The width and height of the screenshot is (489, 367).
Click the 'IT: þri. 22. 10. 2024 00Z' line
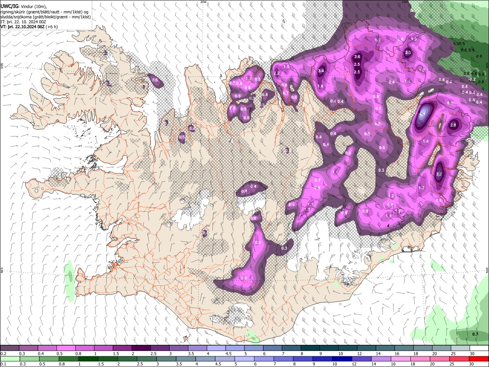(x=24, y=22)
